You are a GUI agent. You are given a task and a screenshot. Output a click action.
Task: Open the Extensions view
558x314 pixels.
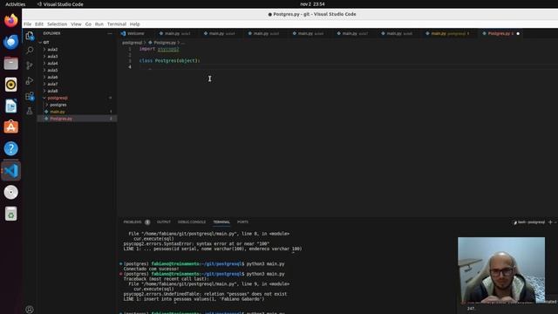pos(30,96)
